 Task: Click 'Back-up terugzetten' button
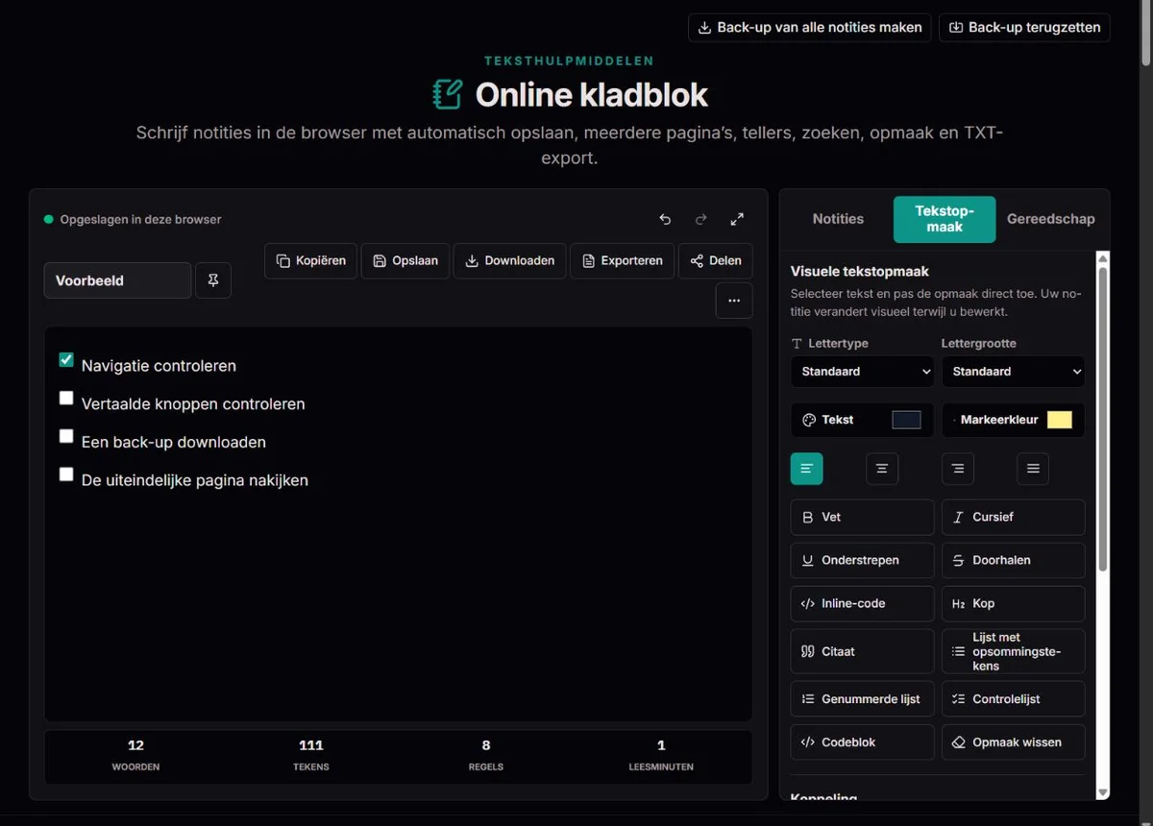1024,28
